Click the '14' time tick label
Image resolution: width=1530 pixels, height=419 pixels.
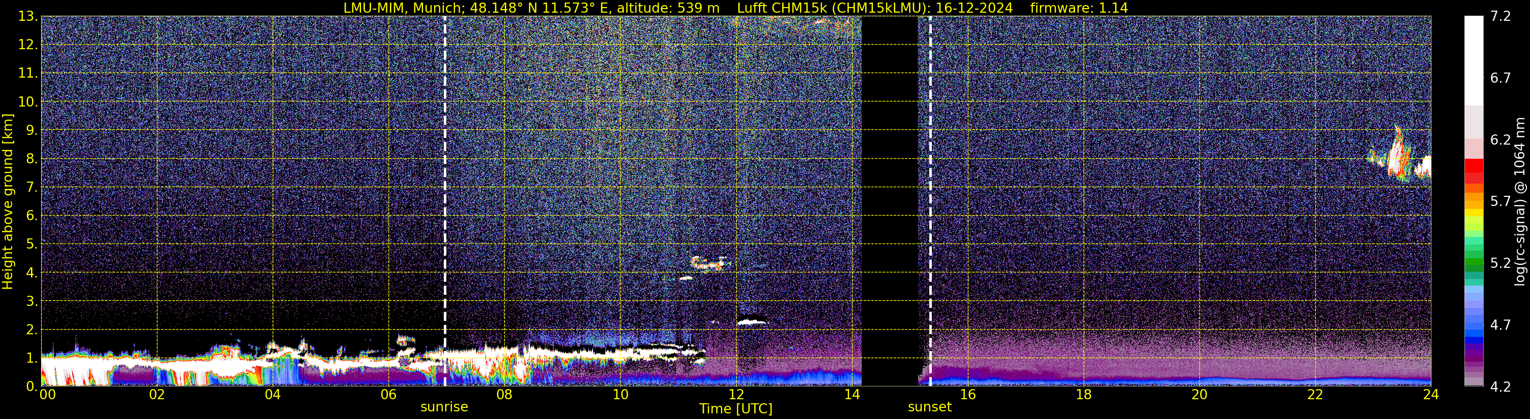852,395
